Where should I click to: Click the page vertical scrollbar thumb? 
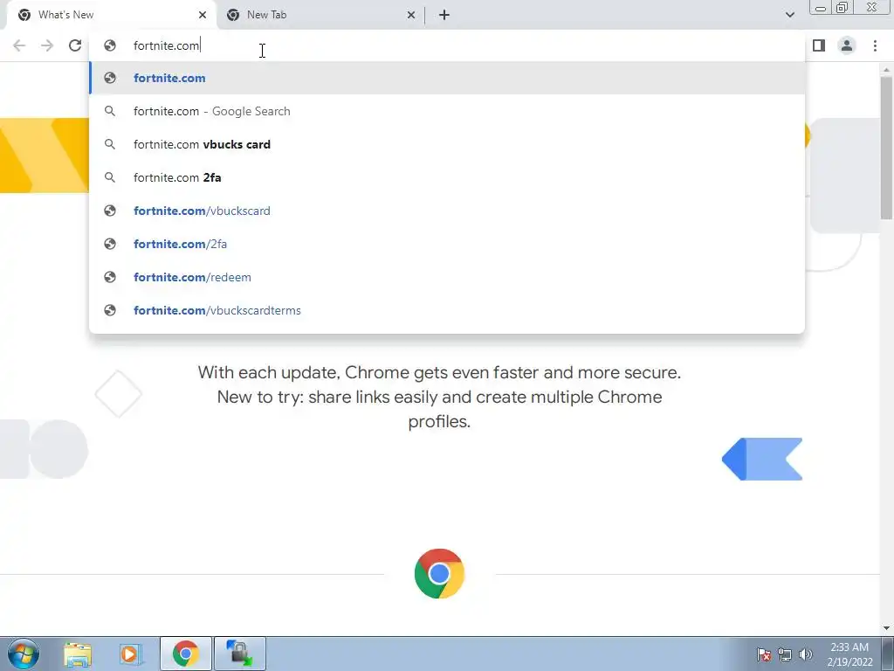pos(887,147)
